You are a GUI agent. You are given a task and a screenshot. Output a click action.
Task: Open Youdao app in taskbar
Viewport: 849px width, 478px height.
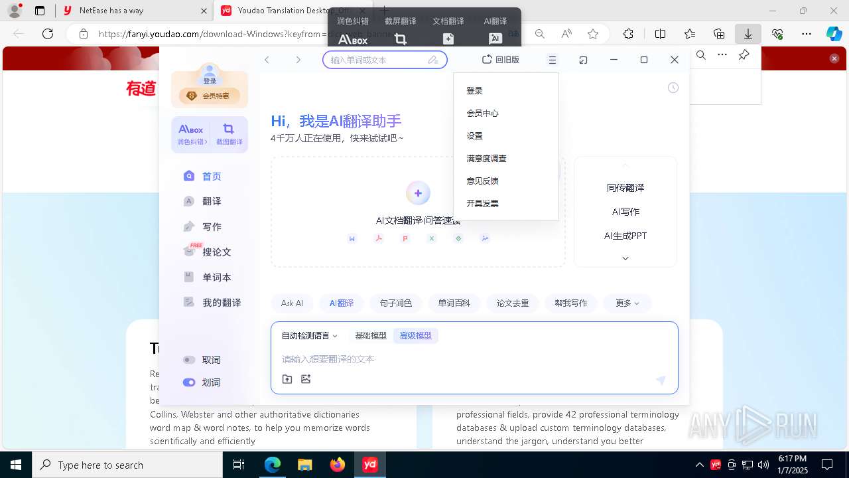pos(369,465)
